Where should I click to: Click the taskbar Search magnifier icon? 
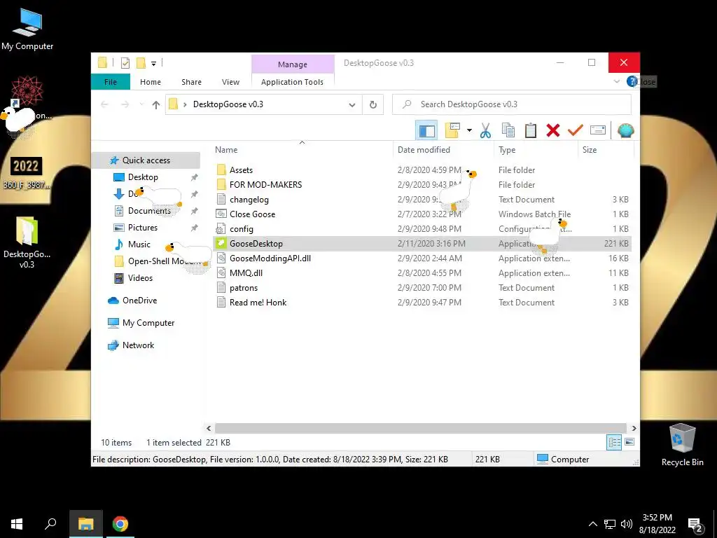pyautogui.click(x=50, y=523)
